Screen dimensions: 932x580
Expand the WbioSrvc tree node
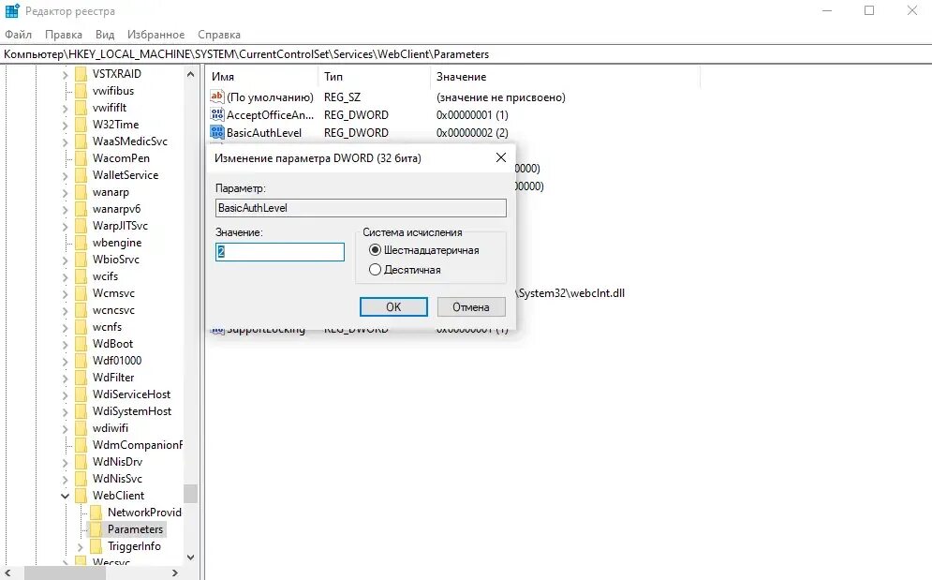click(64, 259)
